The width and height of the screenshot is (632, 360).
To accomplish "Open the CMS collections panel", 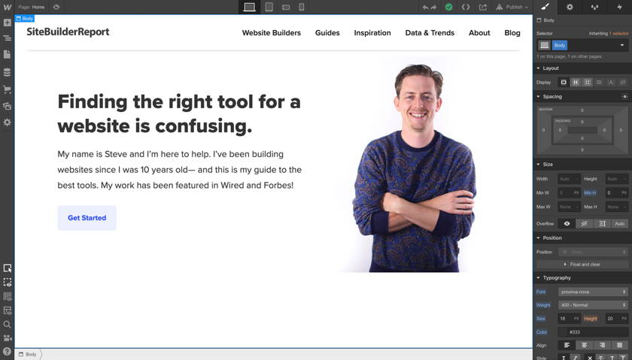I will [8, 72].
